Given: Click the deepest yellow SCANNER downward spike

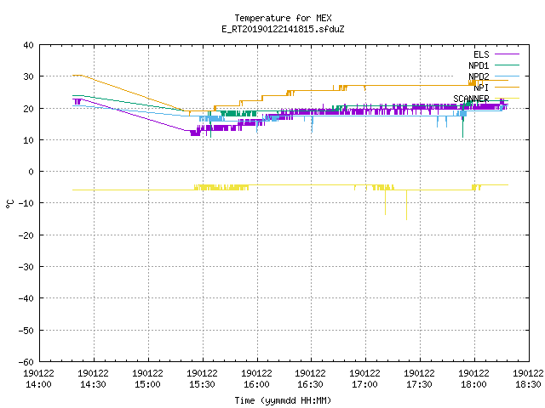Looking at the screenshot, I should pos(407,205).
